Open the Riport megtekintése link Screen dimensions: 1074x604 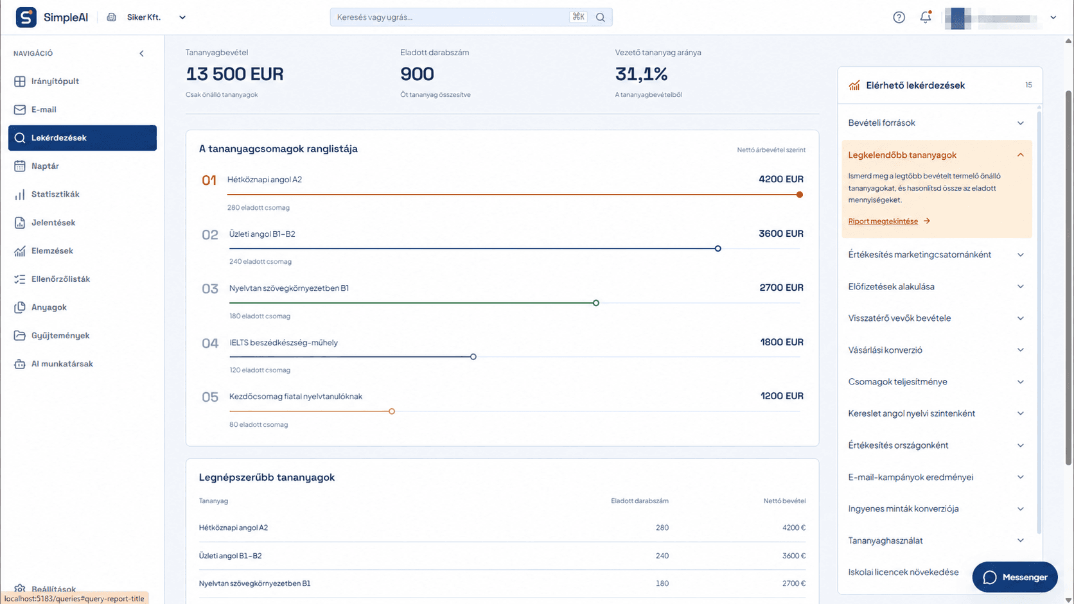point(889,221)
